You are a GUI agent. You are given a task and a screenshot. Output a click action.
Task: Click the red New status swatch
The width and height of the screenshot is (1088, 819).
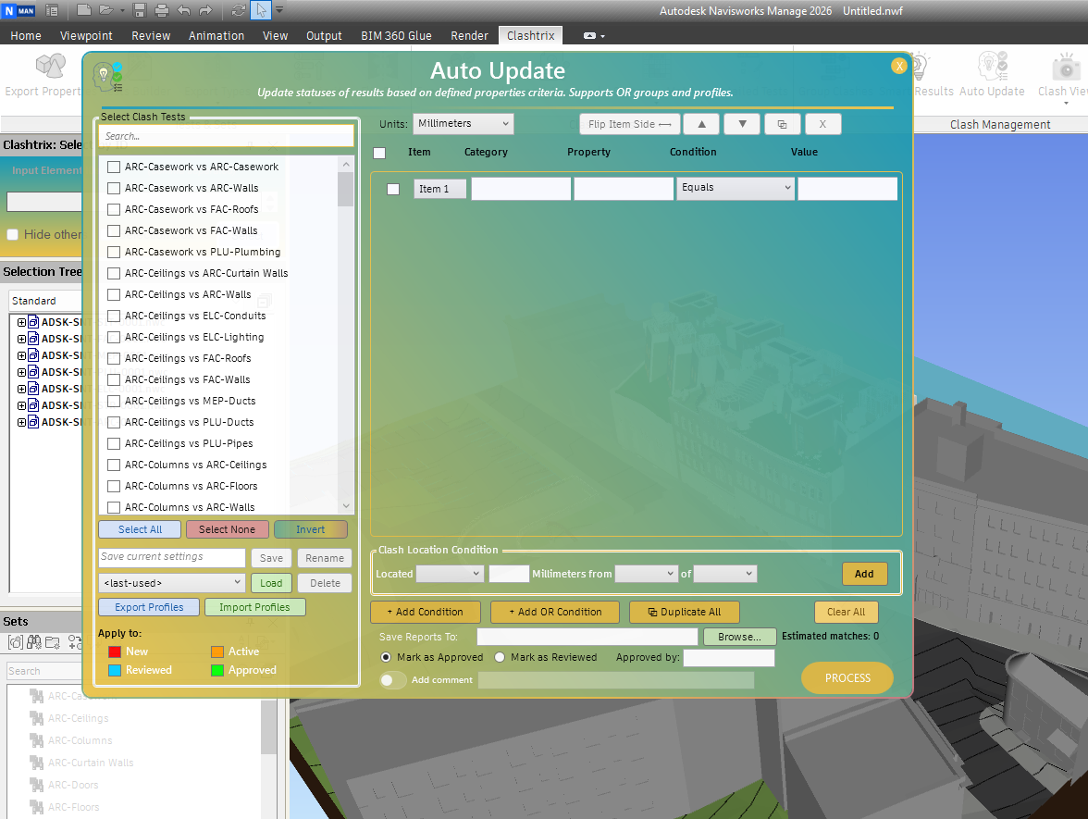(x=115, y=651)
